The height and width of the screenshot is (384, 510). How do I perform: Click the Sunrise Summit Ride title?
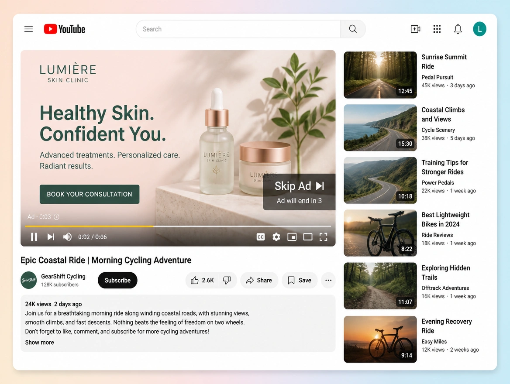pyautogui.click(x=444, y=62)
